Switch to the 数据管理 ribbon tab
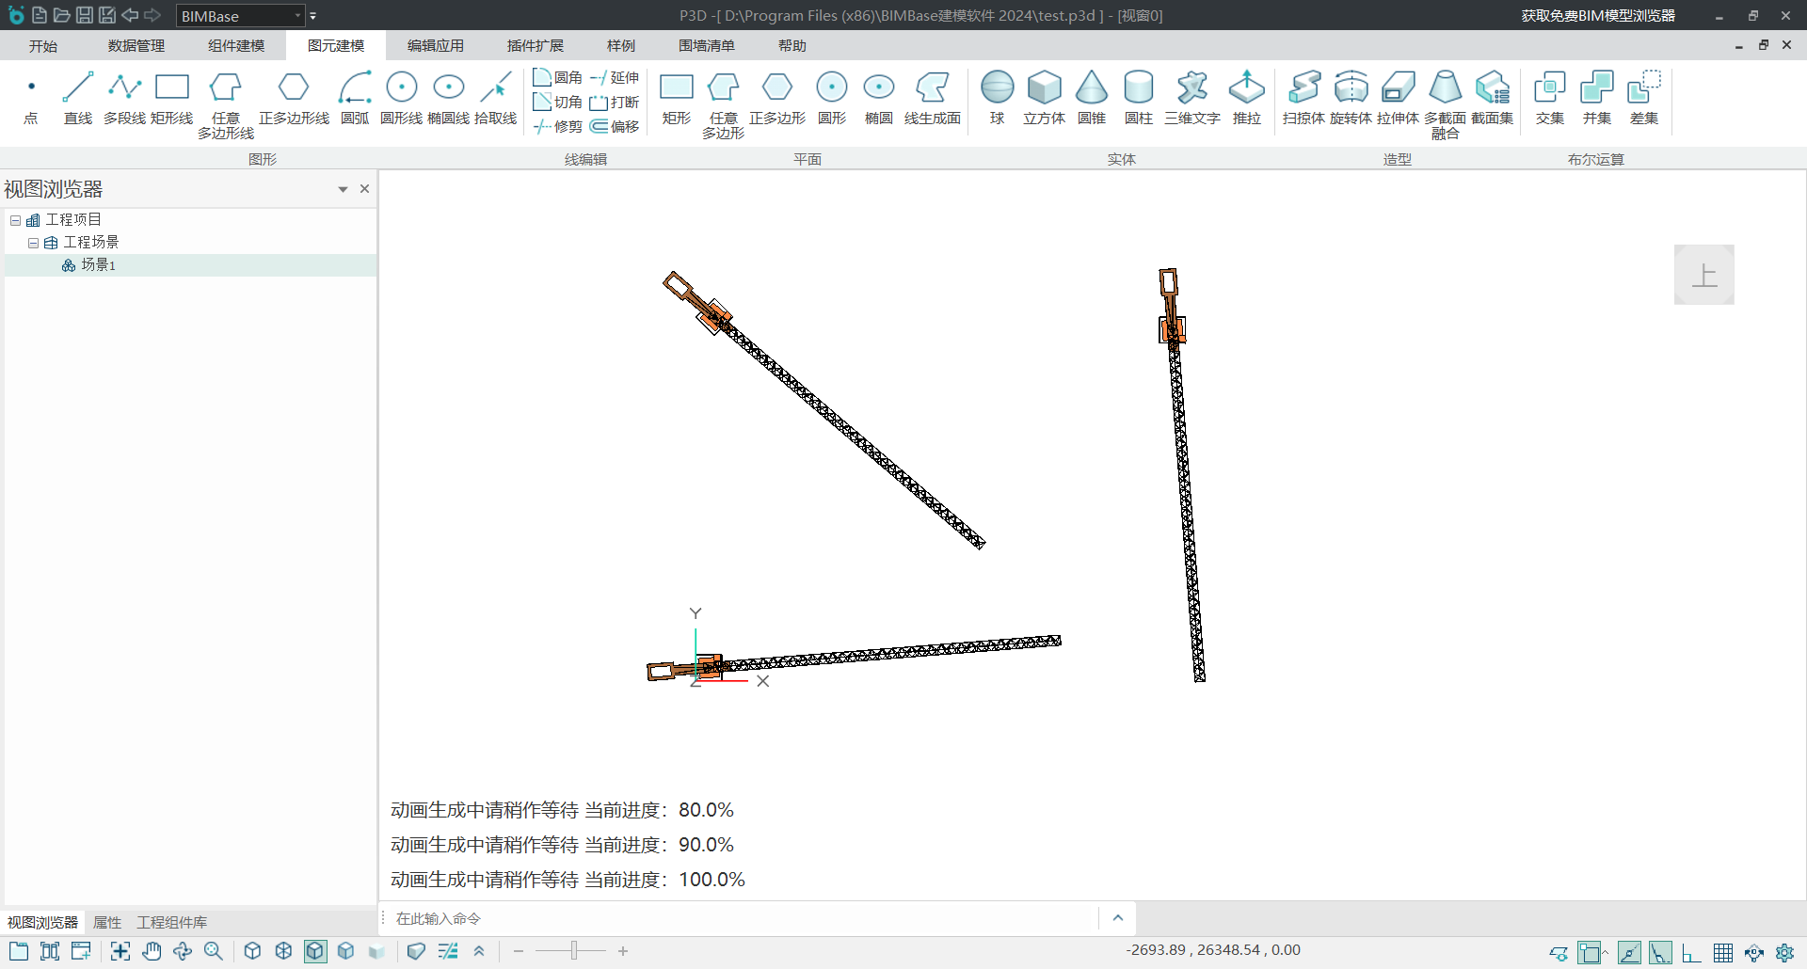The image size is (1807, 969). pos(136,46)
